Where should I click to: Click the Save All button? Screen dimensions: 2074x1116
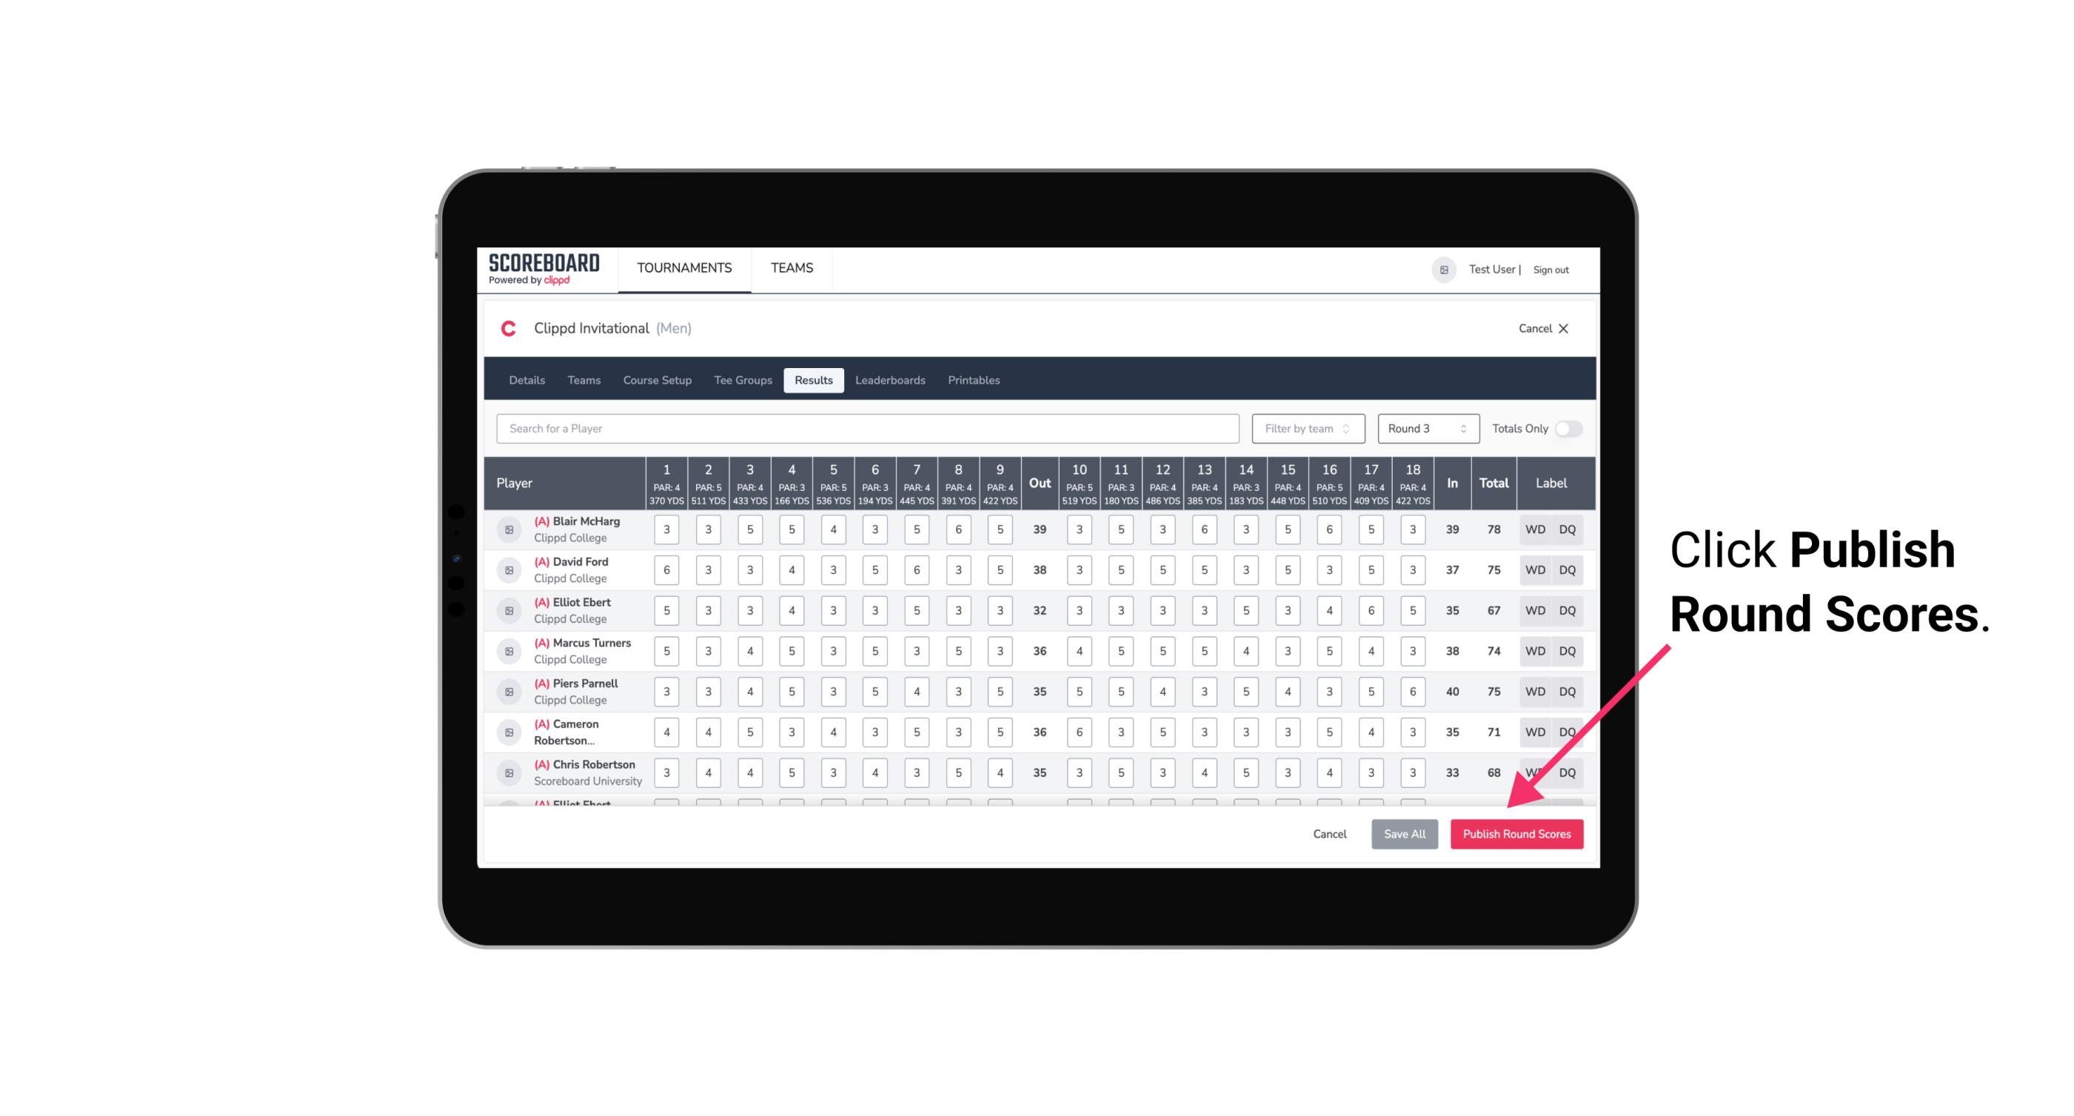point(1405,835)
